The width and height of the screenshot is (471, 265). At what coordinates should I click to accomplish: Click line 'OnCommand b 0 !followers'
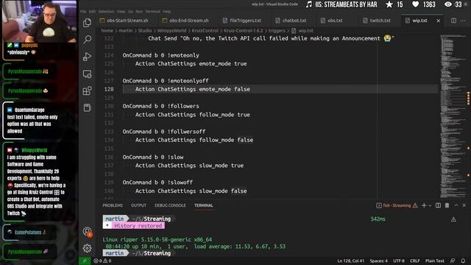pos(160,106)
